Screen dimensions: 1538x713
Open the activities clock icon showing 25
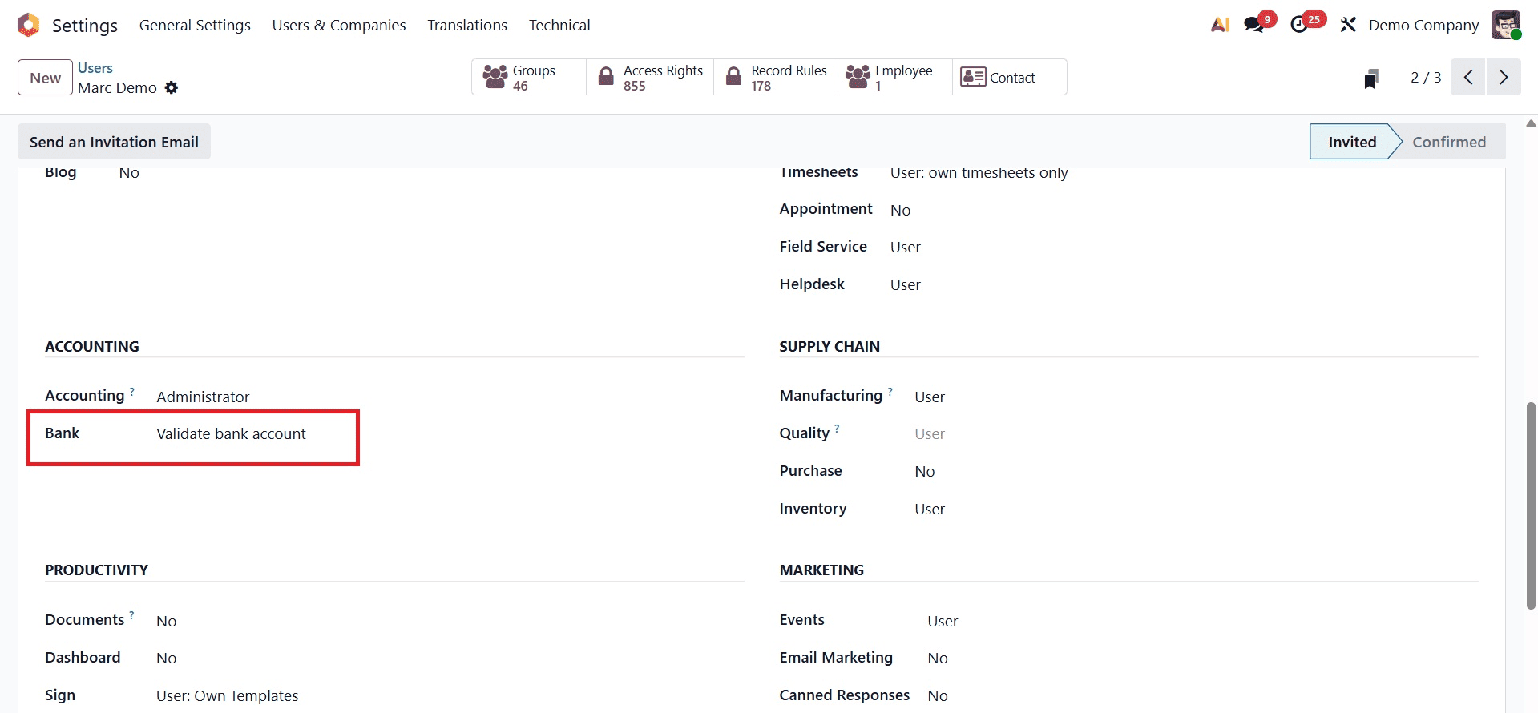click(1302, 25)
